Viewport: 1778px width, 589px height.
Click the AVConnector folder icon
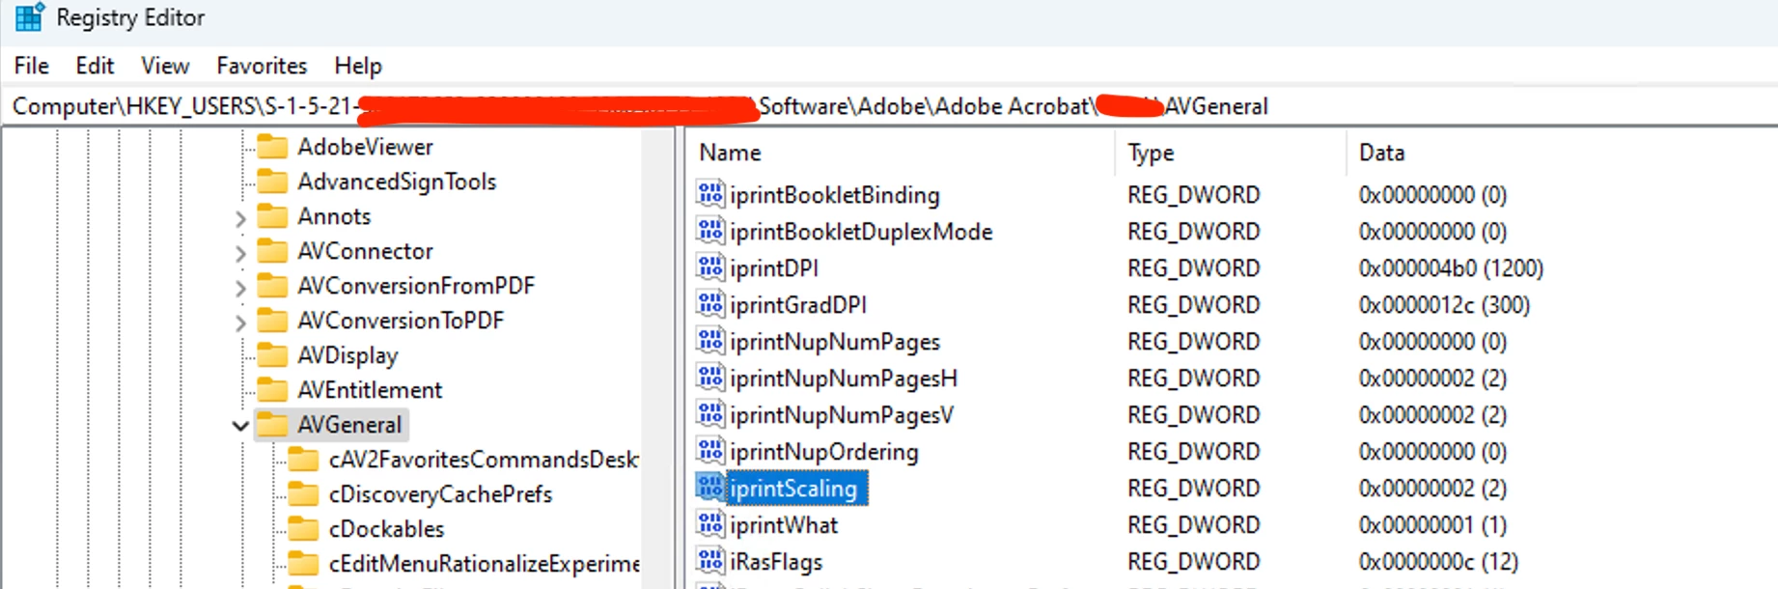point(273,251)
